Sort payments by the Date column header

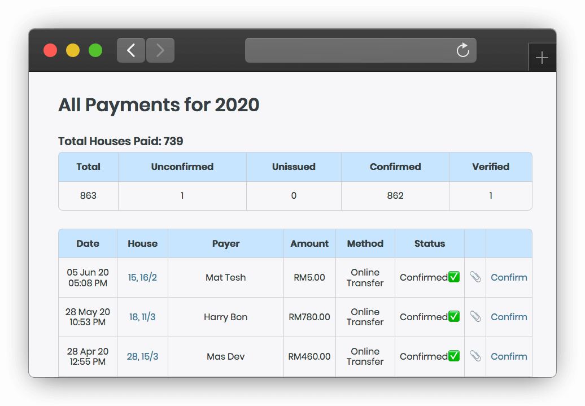(x=88, y=243)
